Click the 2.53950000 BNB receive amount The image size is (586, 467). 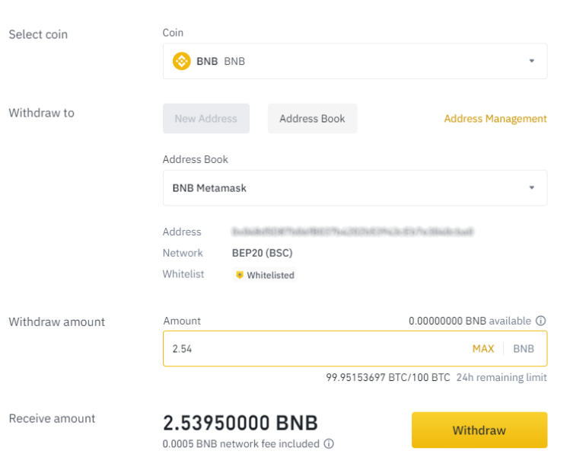[240, 423]
